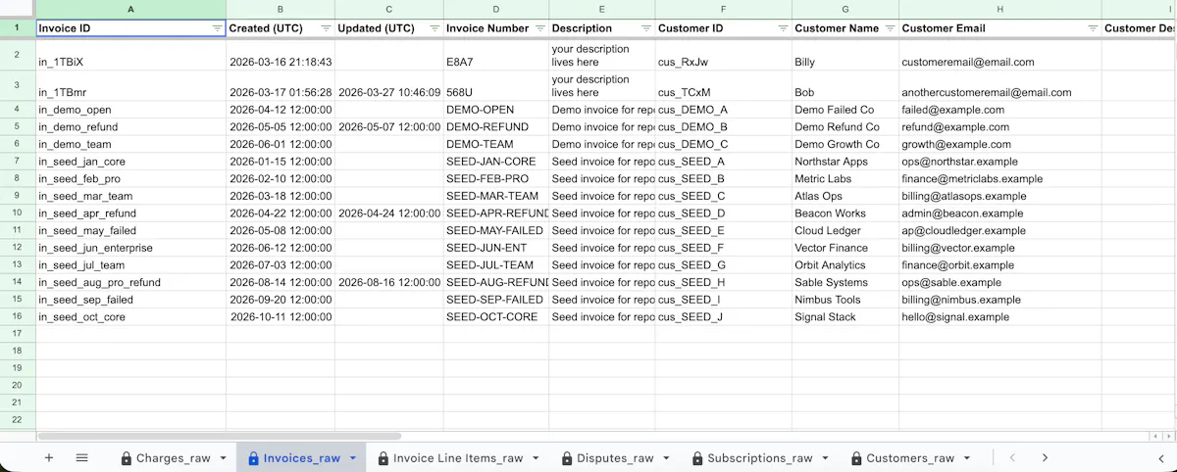This screenshot has height=472, width=1177.
Task: Select cell SEED-SEP-FAILED
Action: pos(496,300)
